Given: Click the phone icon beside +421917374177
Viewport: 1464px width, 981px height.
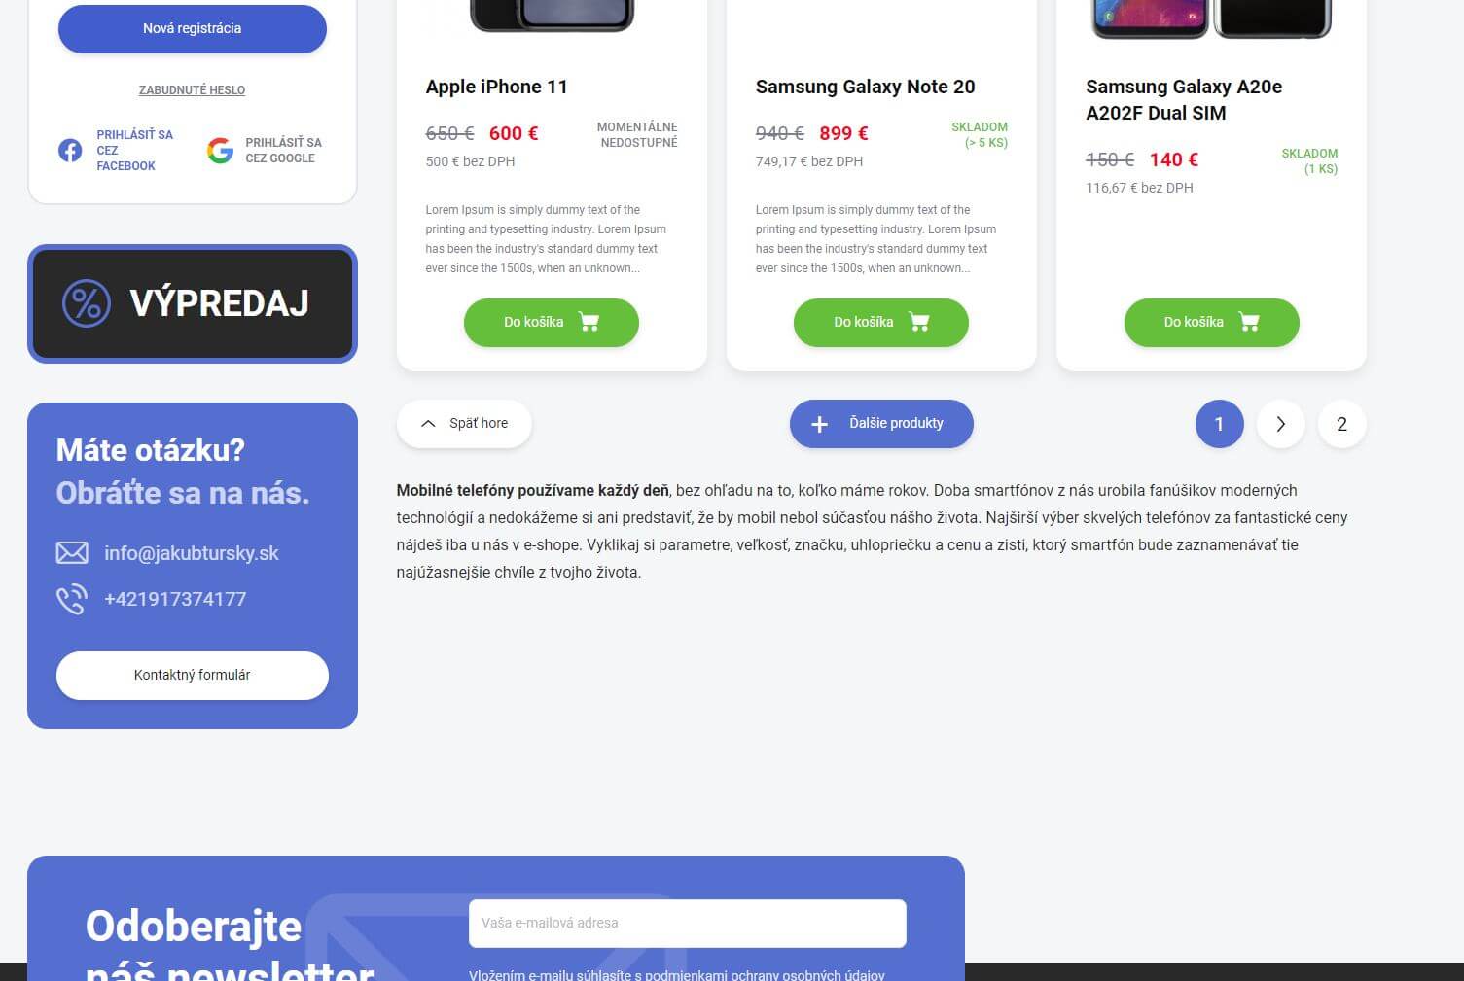Looking at the screenshot, I should (72, 599).
